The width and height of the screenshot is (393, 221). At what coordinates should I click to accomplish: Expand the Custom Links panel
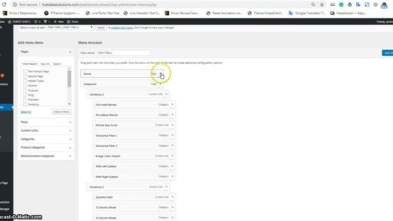click(46, 131)
